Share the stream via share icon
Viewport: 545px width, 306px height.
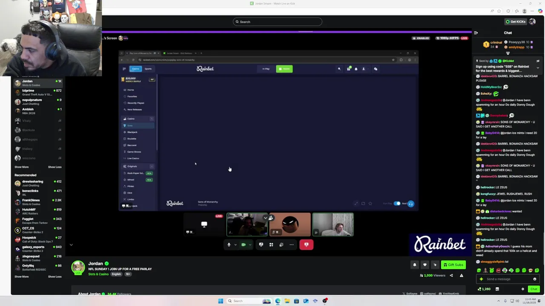coord(451,275)
